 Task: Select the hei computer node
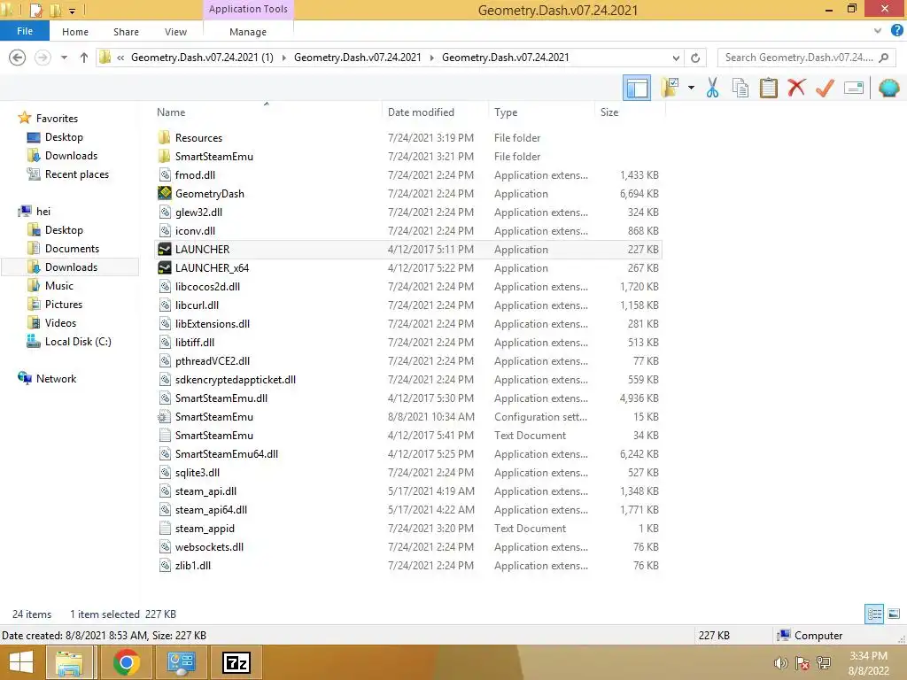point(43,212)
